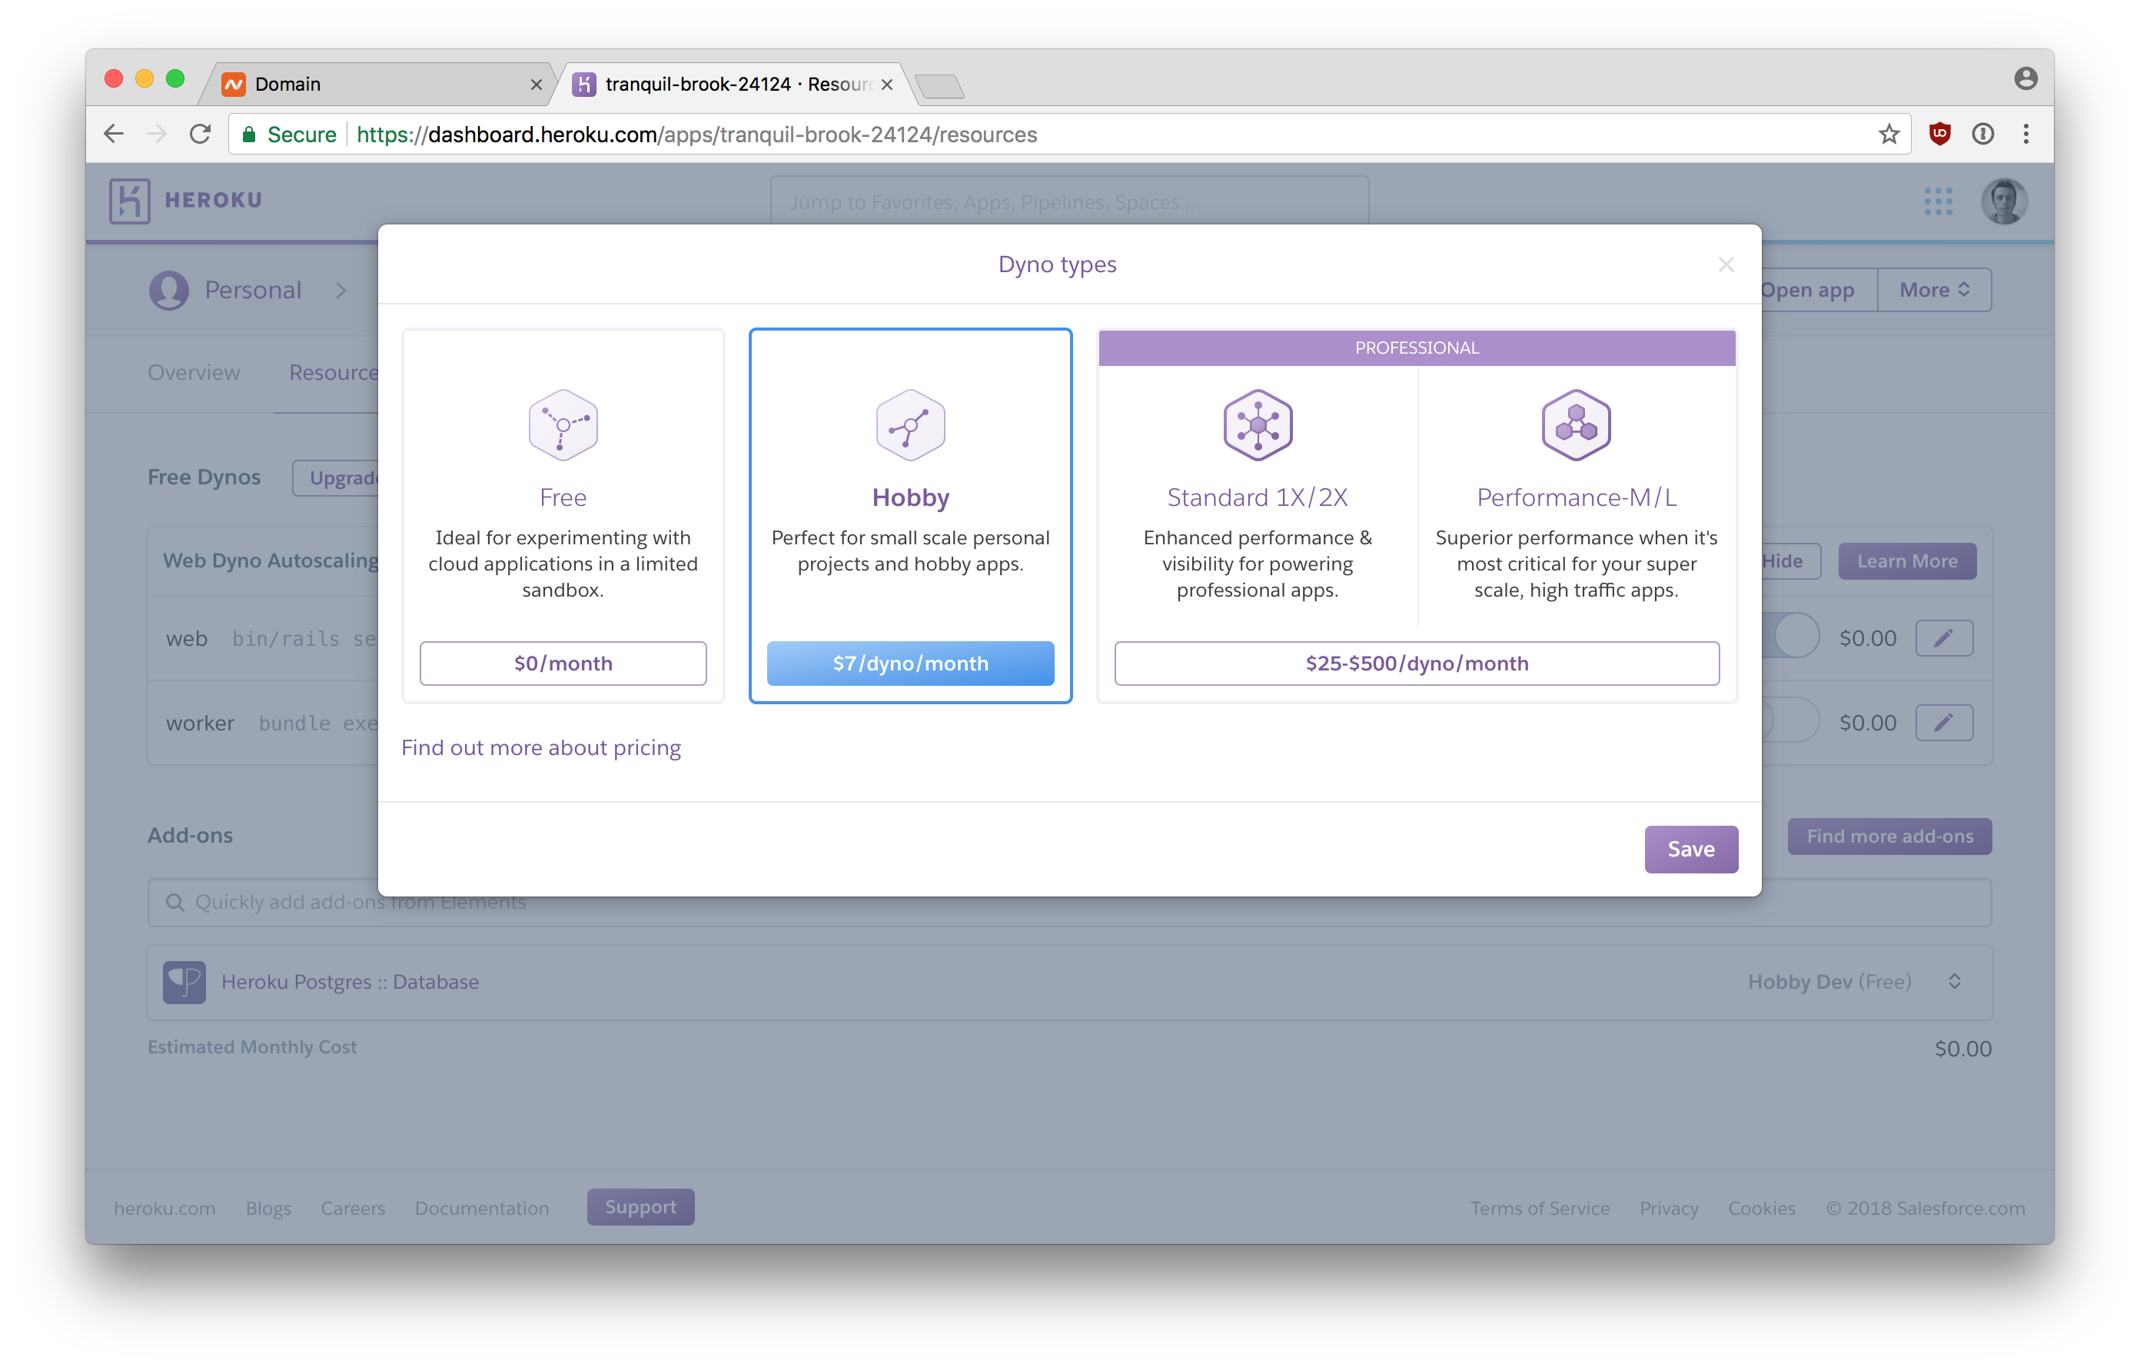Expand the More dropdown menu
Viewport: 2140px width, 1367px height.
click(x=1934, y=290)
